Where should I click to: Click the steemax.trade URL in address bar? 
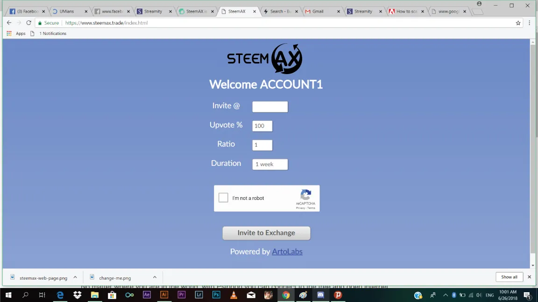coord(106,22)
